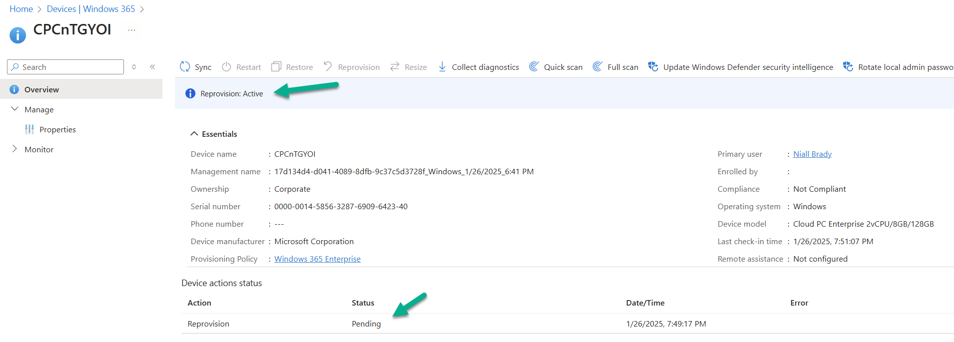Click the Error column header
The image size is (954, 342).
[799, 303]
